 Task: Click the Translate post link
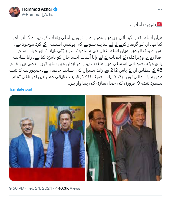coord(21,89)
